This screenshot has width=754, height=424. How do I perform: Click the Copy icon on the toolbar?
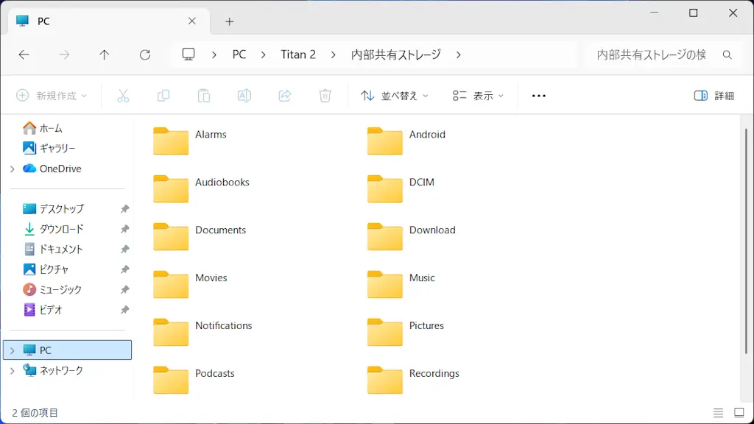(163, 95)
